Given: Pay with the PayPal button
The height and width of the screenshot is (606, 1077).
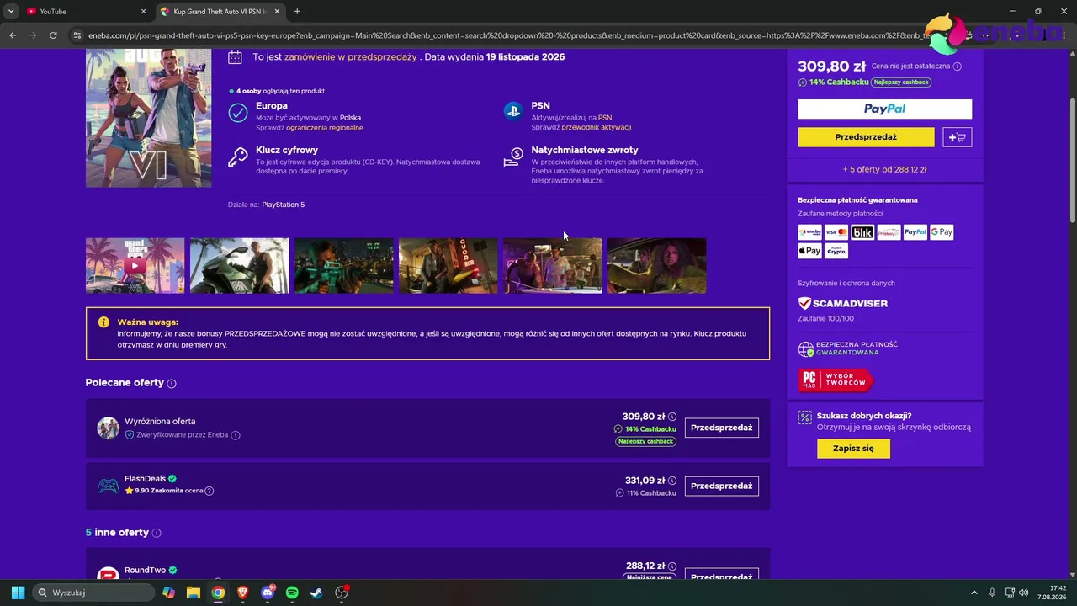Looking at the screenshot, I should click(884, 109).
